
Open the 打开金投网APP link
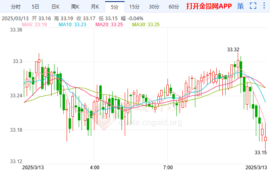[209, 6]
